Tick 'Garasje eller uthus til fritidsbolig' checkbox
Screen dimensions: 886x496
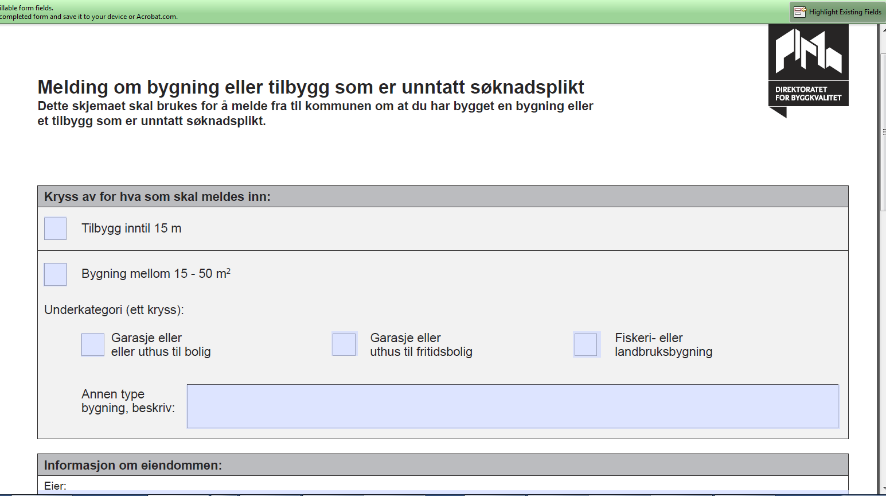345,344
